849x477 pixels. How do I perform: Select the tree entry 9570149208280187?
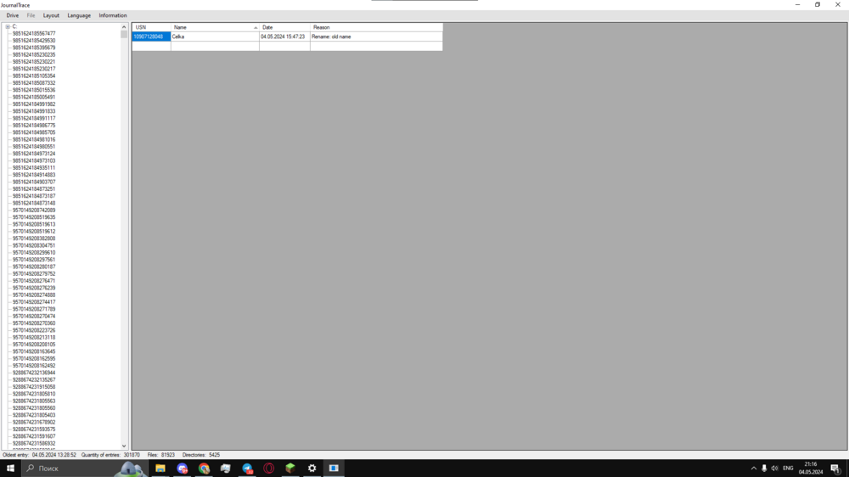34,267
